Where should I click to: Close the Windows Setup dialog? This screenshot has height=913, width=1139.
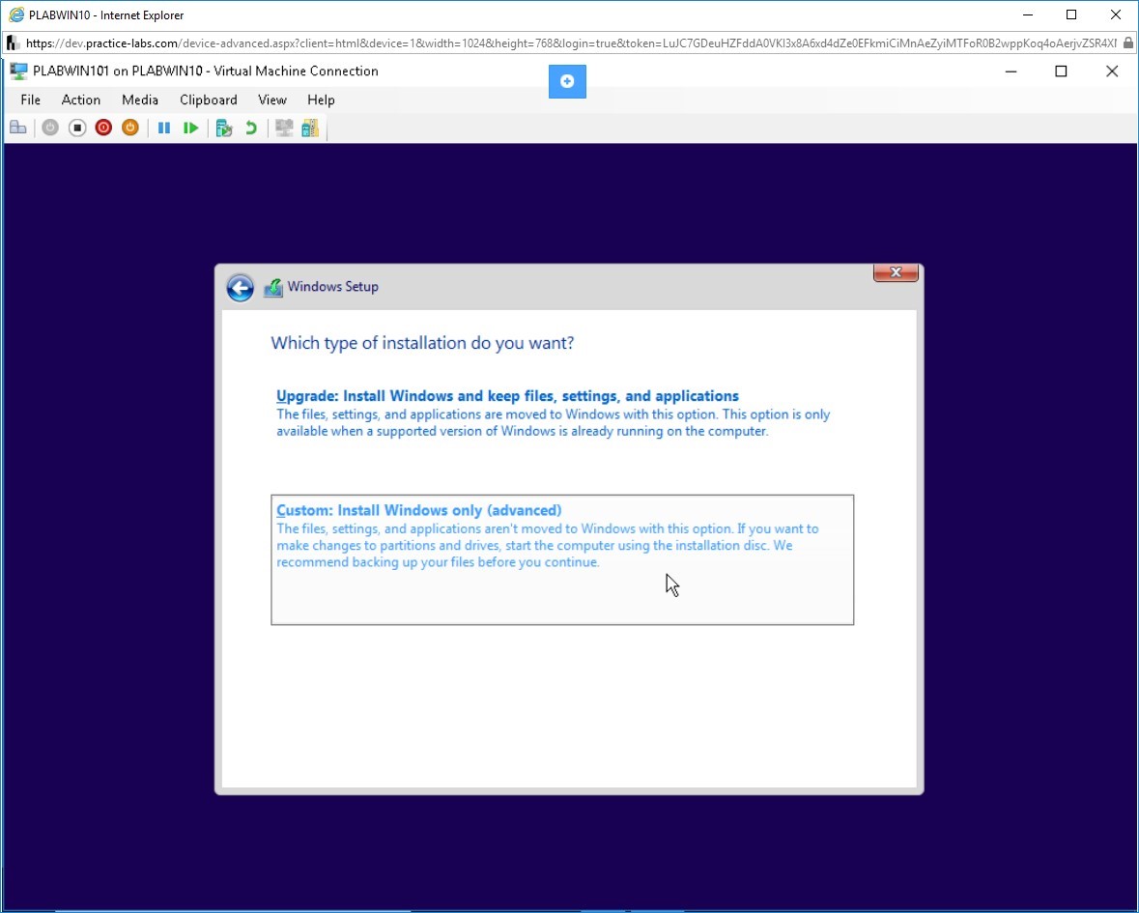point(896,272)
